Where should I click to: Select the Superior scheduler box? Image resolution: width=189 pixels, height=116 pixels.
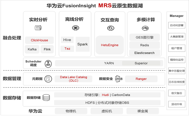[x=141, y=63]
